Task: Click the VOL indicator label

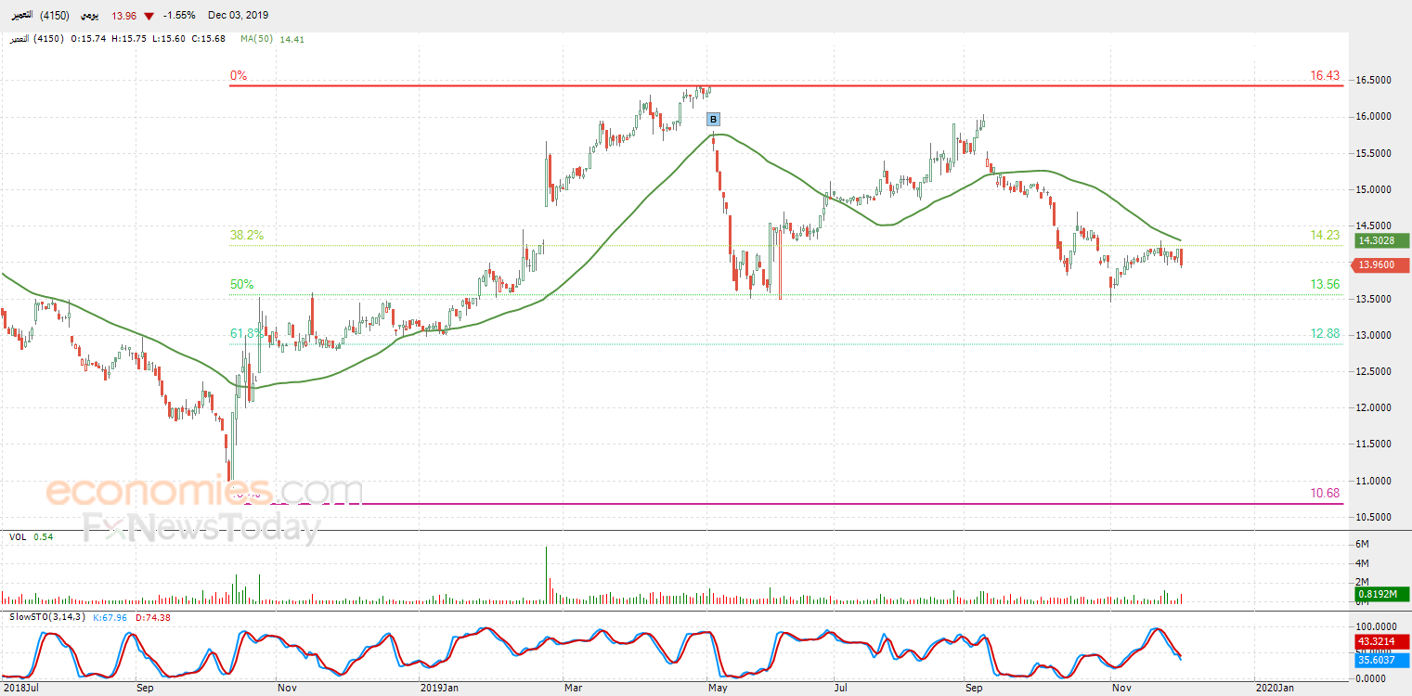Action: point(18,536)
